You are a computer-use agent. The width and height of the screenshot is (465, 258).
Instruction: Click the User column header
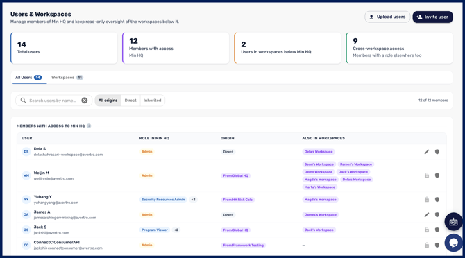(27, 138)
